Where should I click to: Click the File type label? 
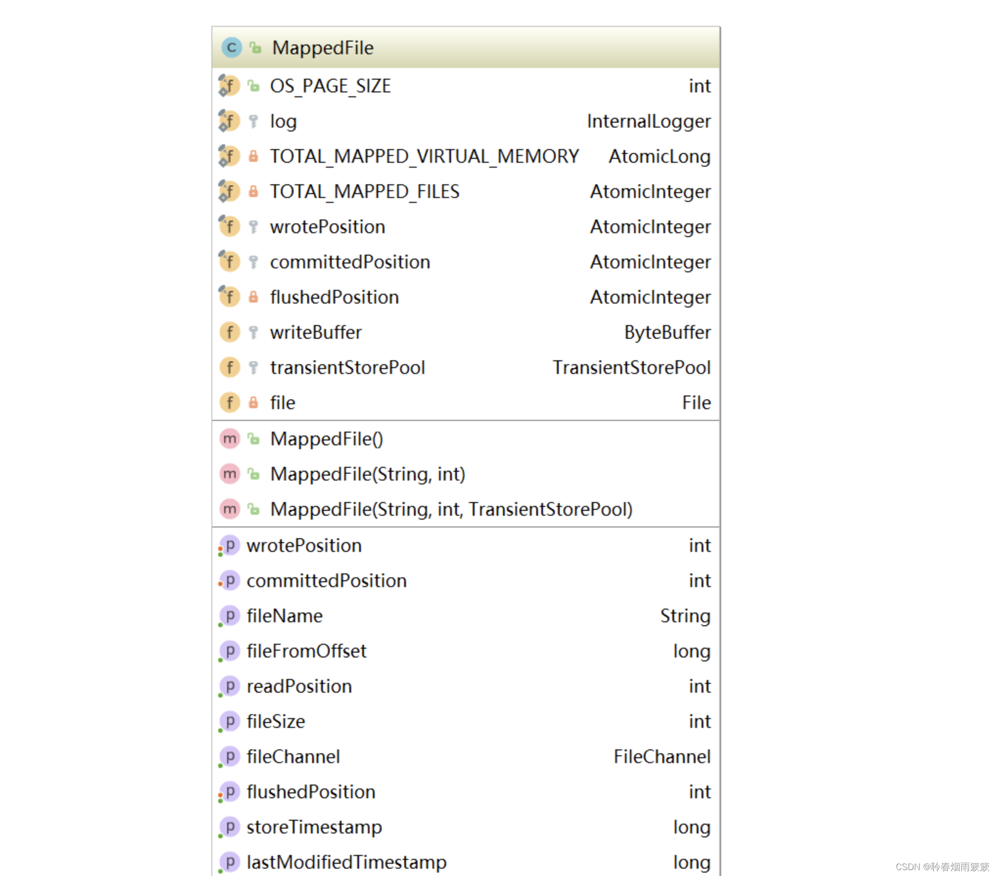[x=697, y=403]
